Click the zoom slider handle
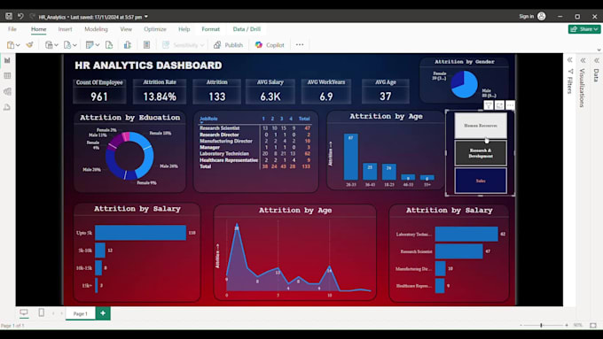This screenshot has width=603, height=339. click(x=541, y=325)
